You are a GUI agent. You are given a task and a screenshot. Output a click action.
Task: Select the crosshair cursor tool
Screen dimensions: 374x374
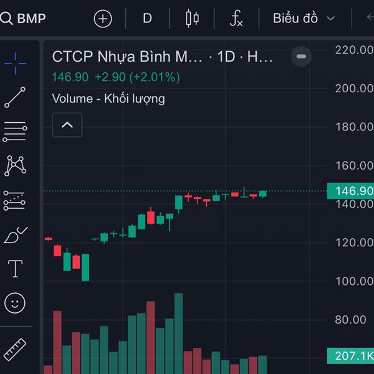[x=15, y=63]
